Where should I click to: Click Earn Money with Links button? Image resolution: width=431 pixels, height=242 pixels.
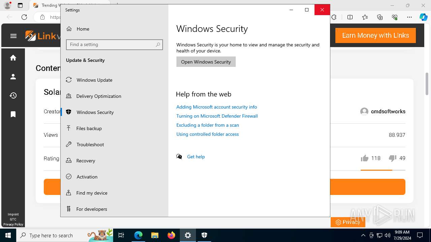[375, 35]
